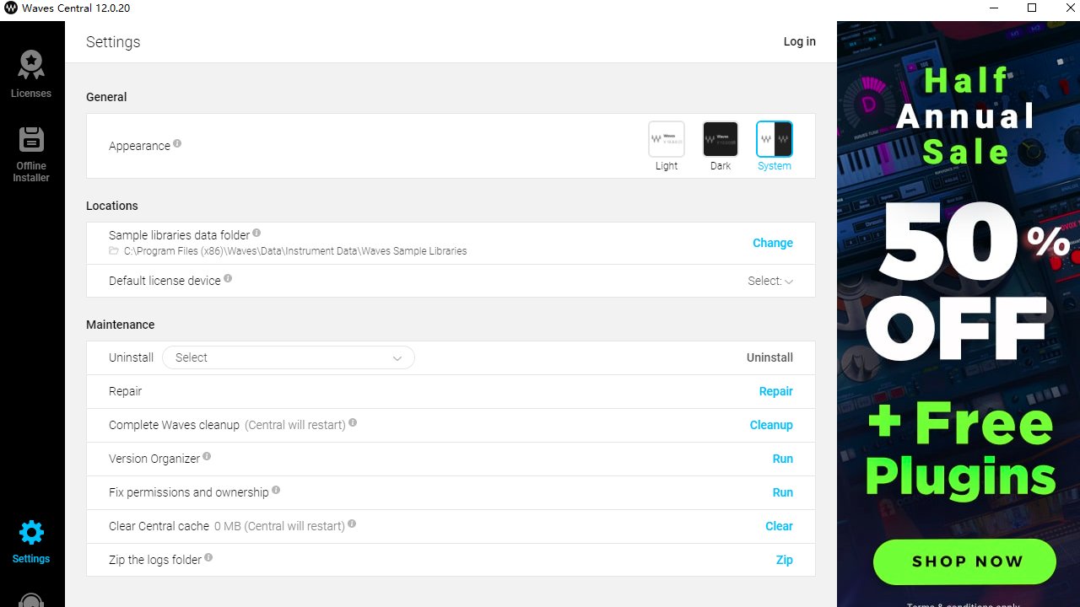Open the Licenses sidebar icon
The width and height of the screenshot is (1080, 607).
(x=31, y=74)
